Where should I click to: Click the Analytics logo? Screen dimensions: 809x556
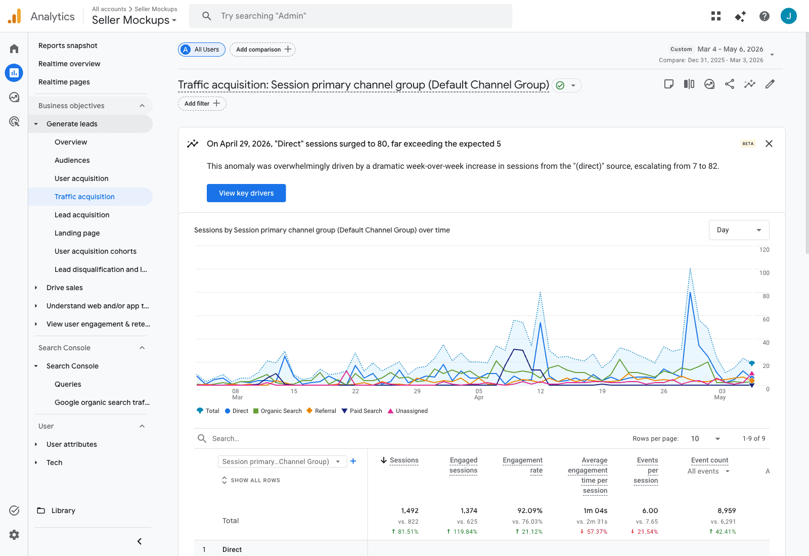[x=15, y=16]
